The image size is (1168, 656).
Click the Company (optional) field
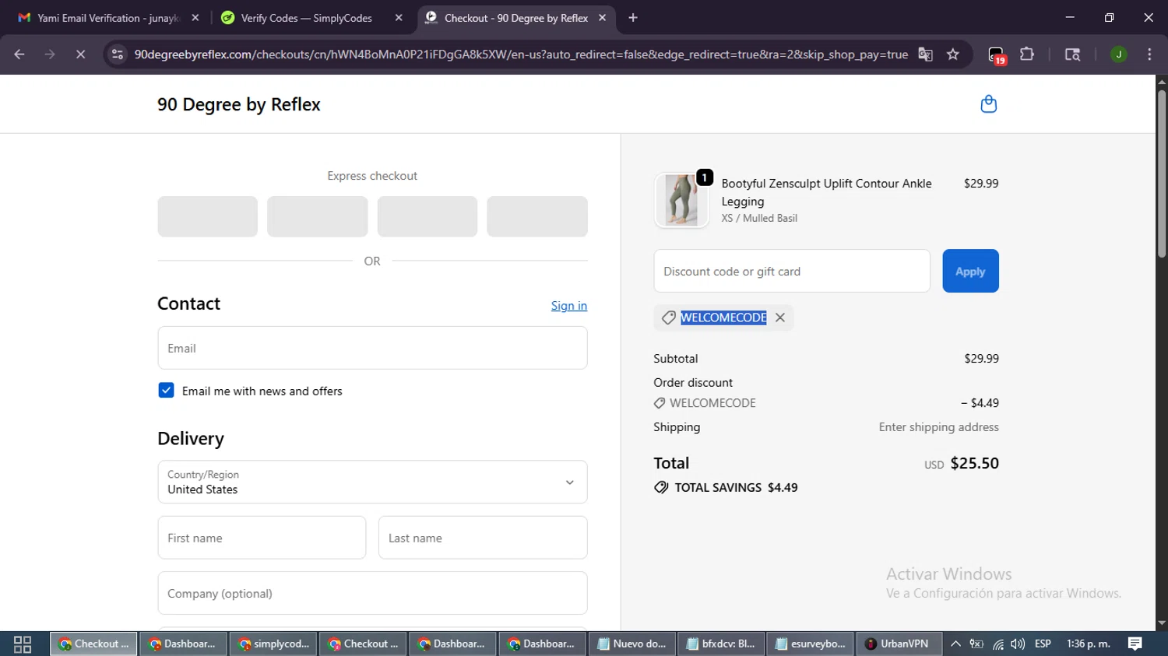[372, 593]
